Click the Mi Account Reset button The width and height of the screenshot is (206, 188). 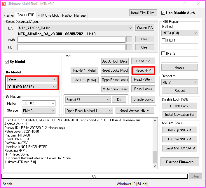click(115, 89)
